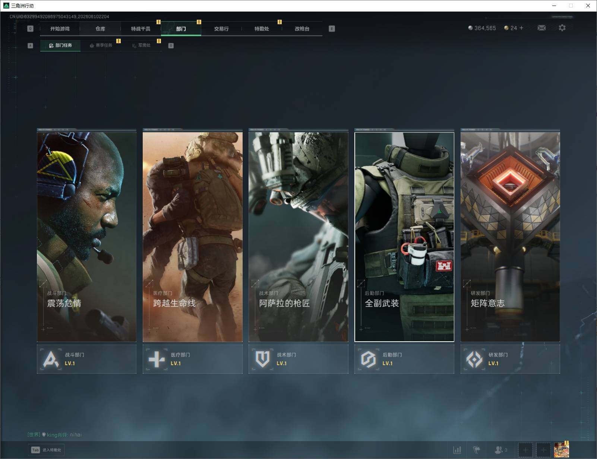The image size is (597, 459).
Task: Open the 矩阵意志 research department card
Action: pos(510,237)
